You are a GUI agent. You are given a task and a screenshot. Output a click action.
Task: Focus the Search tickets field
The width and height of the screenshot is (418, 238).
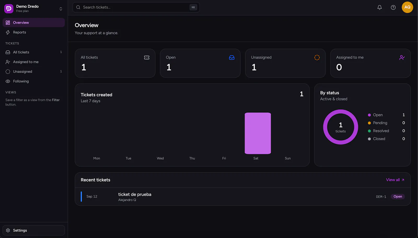click(136, 7)
